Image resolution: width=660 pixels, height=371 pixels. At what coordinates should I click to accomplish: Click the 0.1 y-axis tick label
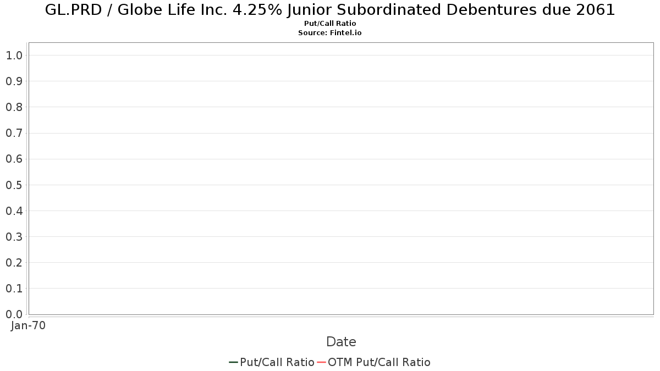coord(14,288)
